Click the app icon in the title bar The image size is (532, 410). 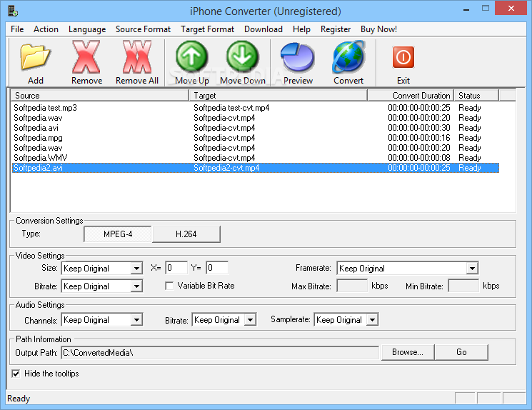(13, 11)
